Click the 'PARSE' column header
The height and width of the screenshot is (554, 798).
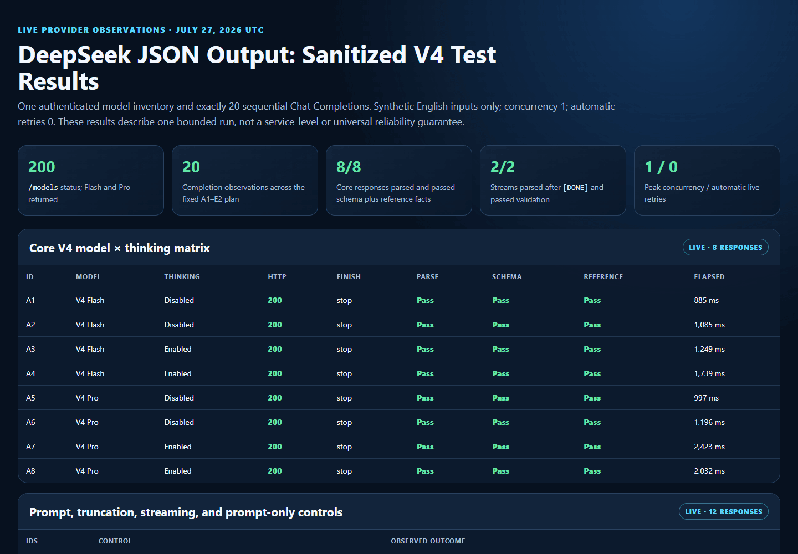[427, 277]
